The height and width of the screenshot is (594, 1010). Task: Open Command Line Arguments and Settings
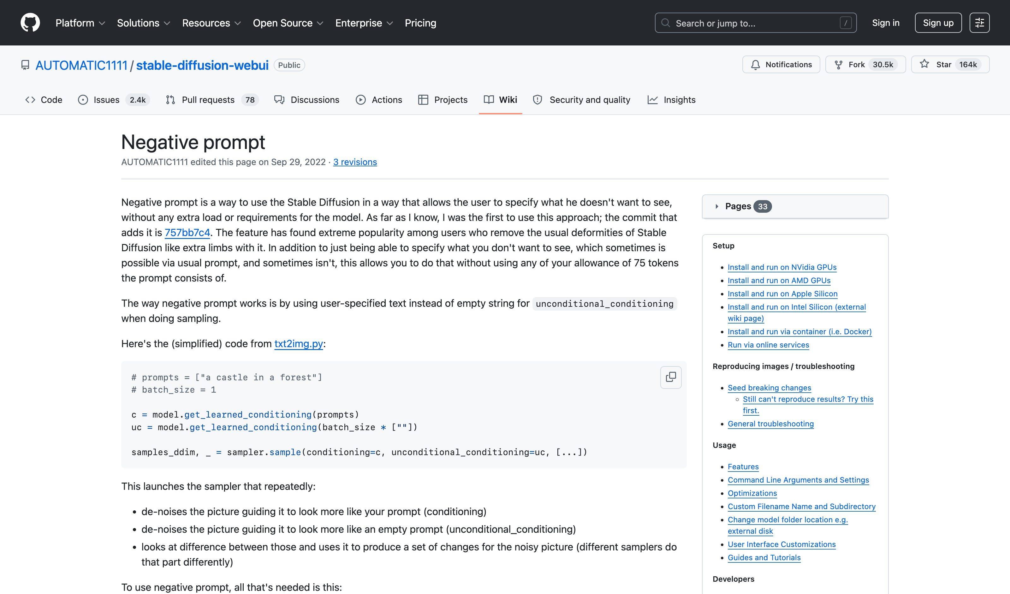(798, 480)
